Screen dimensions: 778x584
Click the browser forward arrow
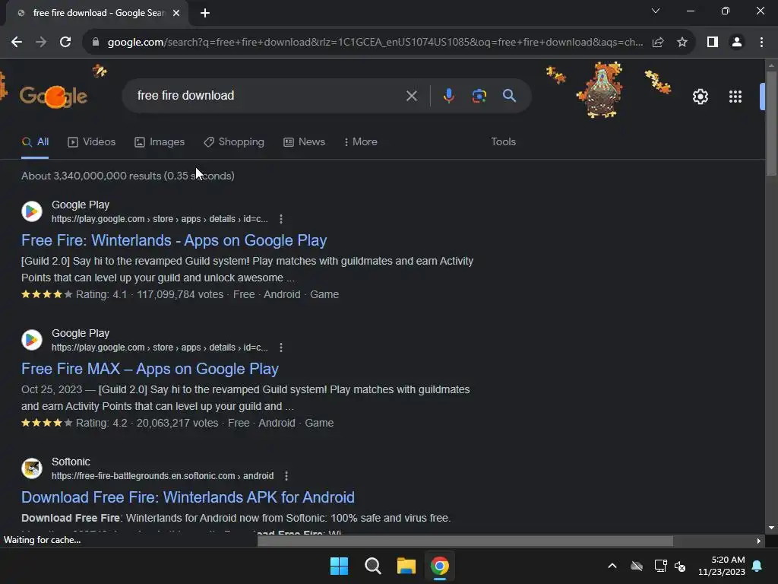click(x=41, y=43)
